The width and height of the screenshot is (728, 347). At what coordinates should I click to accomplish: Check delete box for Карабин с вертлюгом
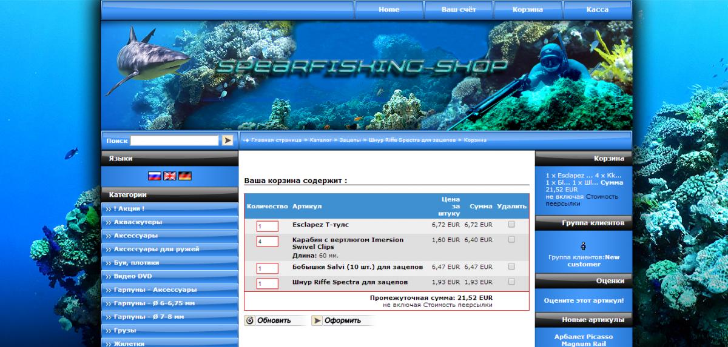511,240
